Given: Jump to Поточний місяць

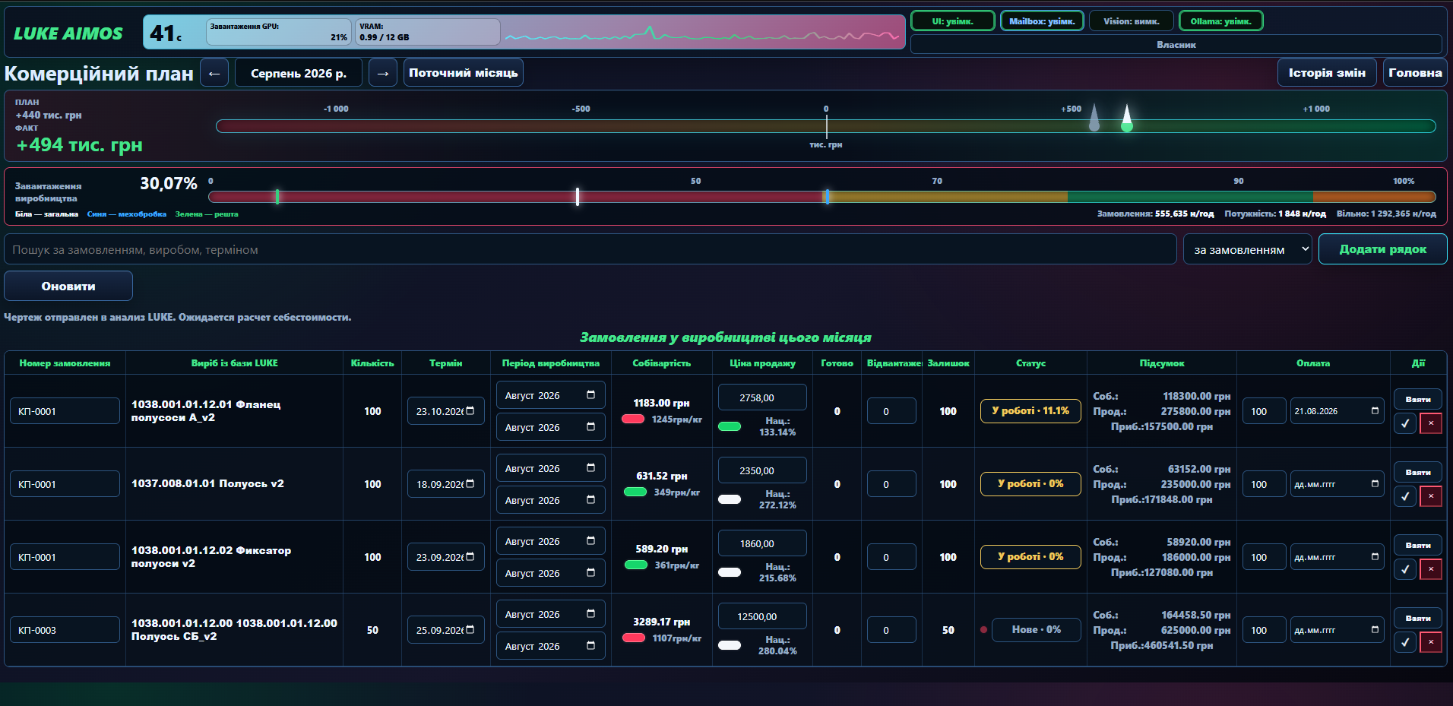Looking at the screenshot, I should click(x=464, y=73).
